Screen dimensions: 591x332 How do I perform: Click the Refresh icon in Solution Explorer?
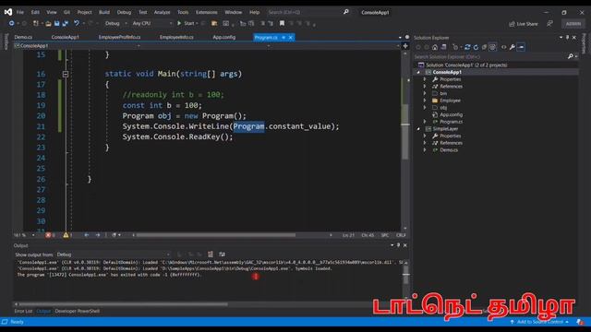476,47
